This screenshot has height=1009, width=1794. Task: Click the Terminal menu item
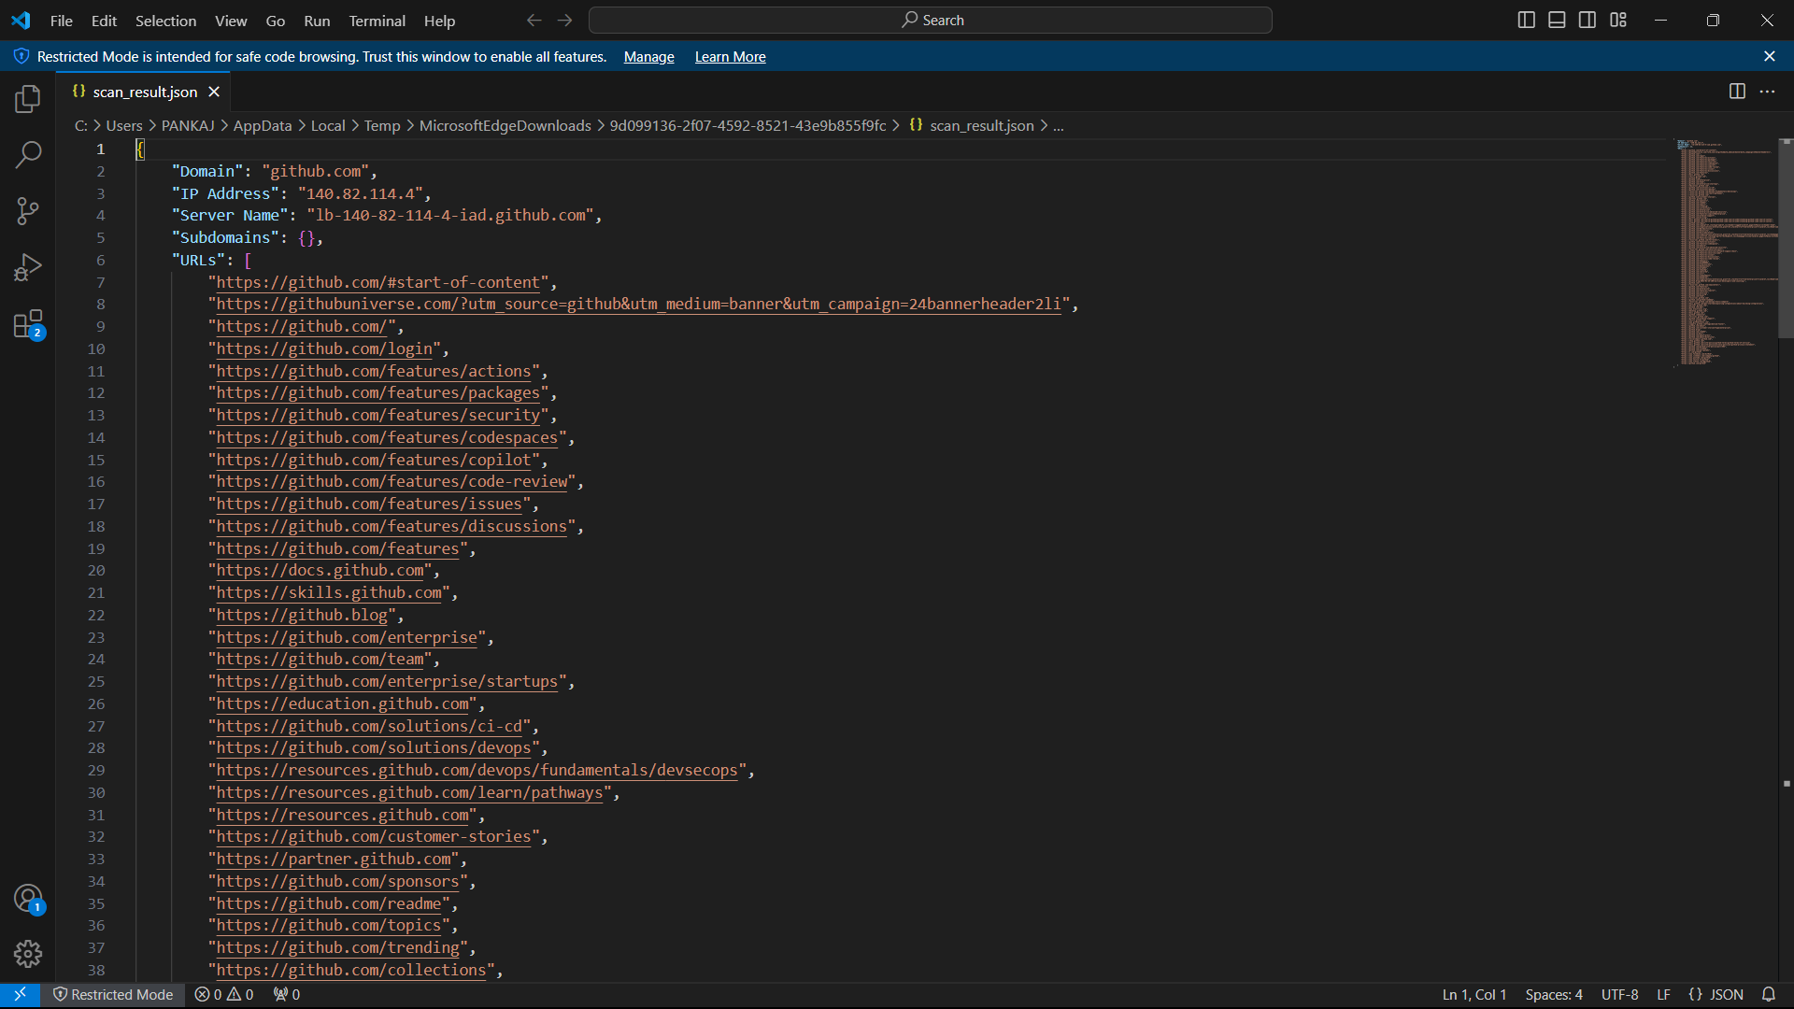377,21
